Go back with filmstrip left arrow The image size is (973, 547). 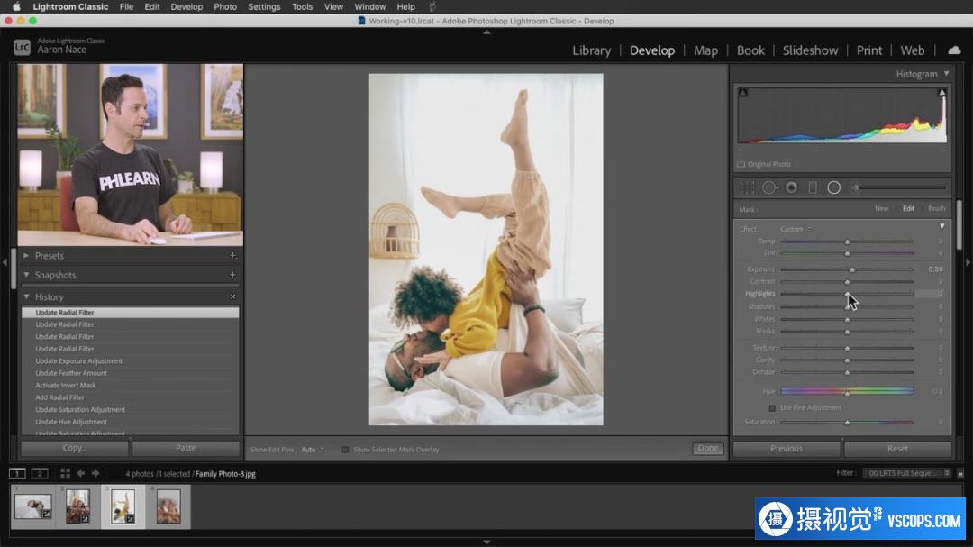click(81, 473)
